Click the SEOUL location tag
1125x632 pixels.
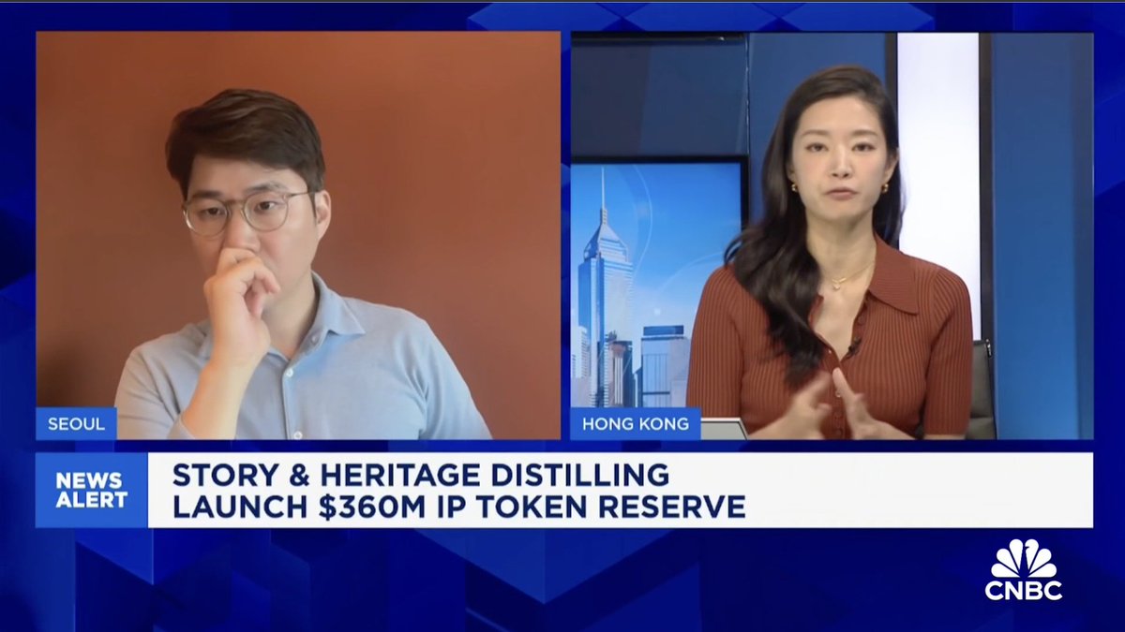[x=76, y=424]
